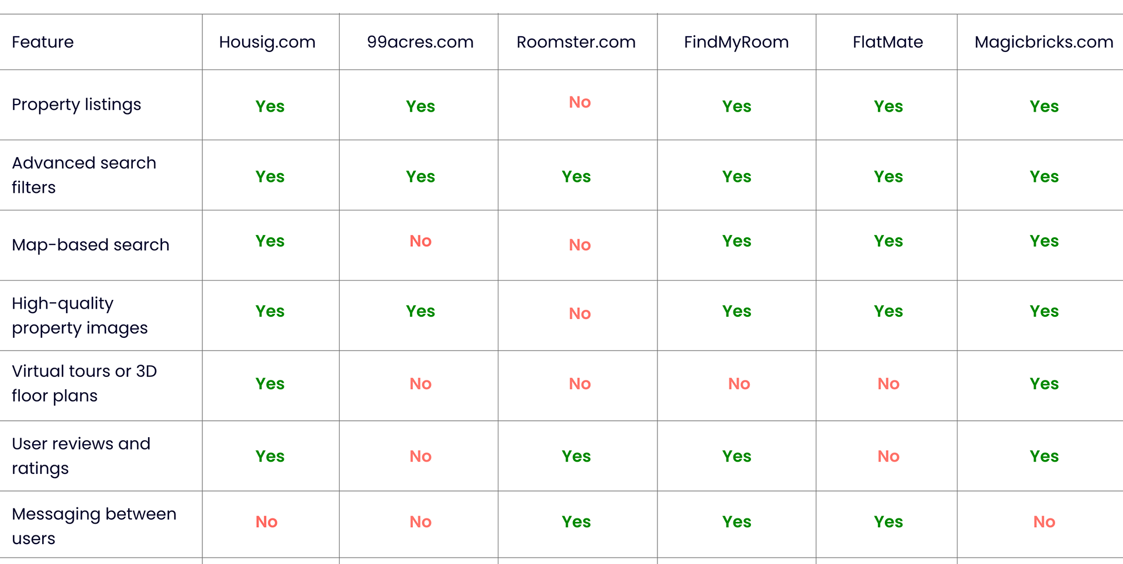
Task: Select the 99acres.com column header
Action: [420, 42]
